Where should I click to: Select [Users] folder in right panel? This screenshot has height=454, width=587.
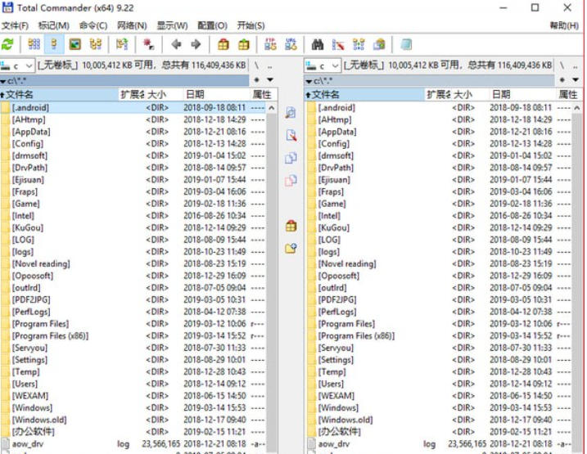click(439, 384)
